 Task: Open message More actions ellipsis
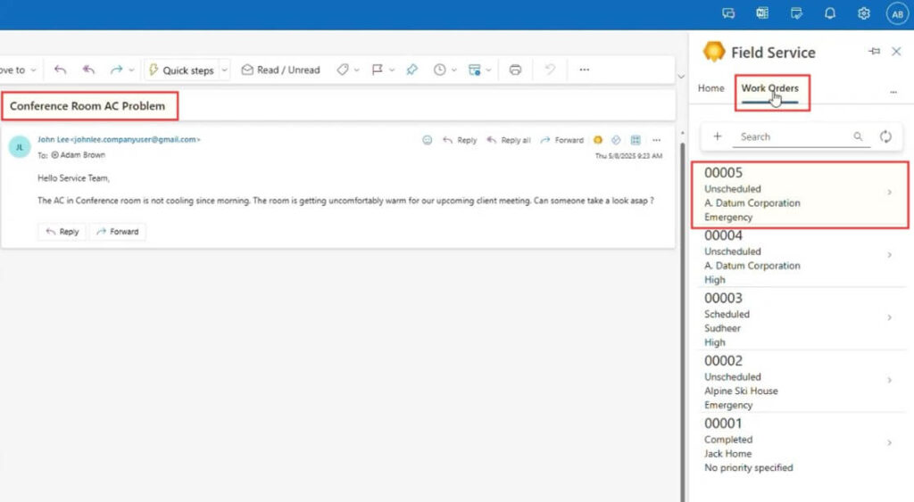coord(656,140)
